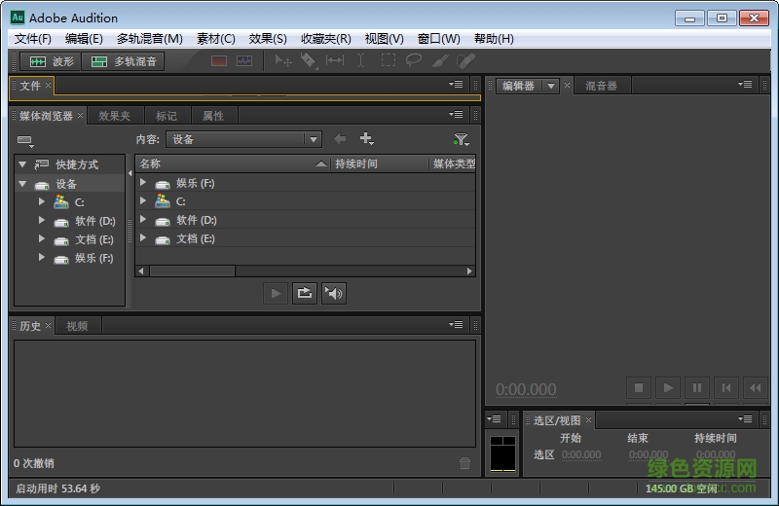Image resolution: width=779 pixels, height=506 pixels.
Task: Toggle auto-play speaker button in media browser
Action: (334, 293)
